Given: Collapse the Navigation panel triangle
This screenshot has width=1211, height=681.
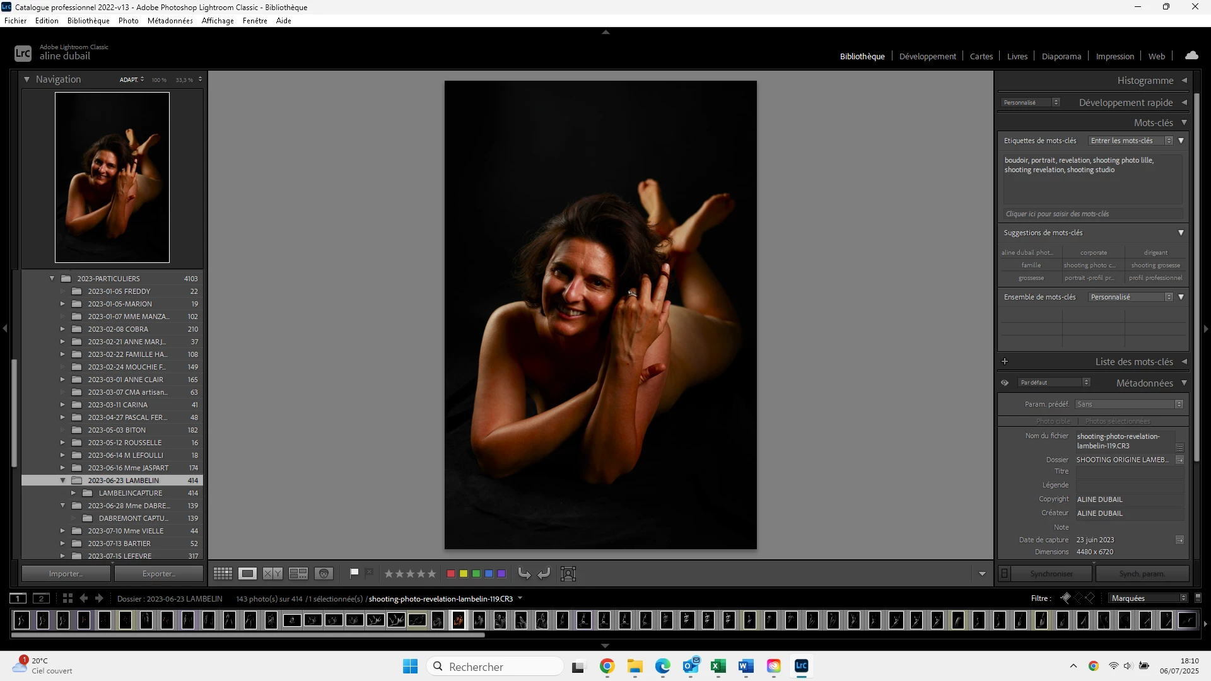Looking at the screenshot, I should click(x=26, y=79).
